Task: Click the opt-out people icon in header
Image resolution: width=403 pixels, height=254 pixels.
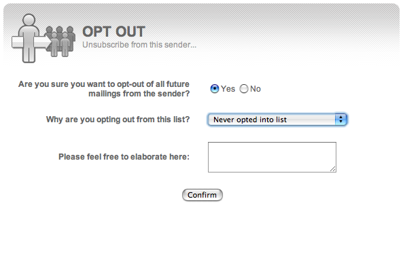Action: coord(43,38)
